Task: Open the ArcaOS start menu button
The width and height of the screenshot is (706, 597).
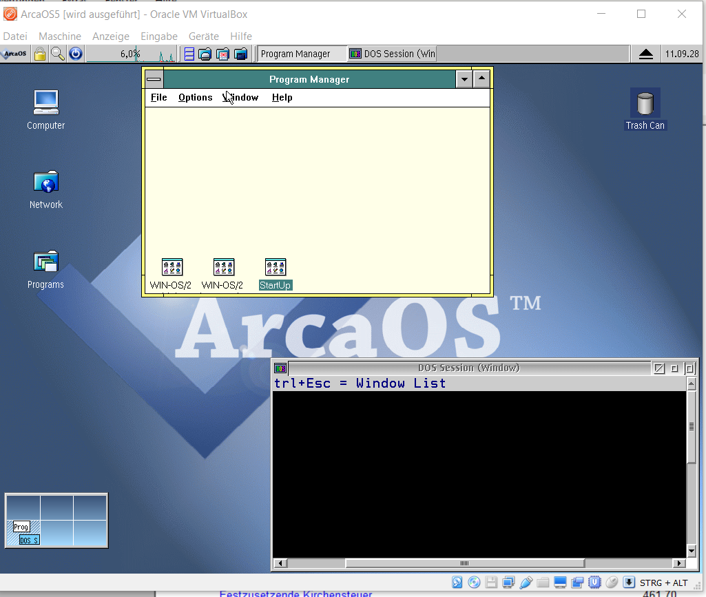Action: click(x=15, y=54)
